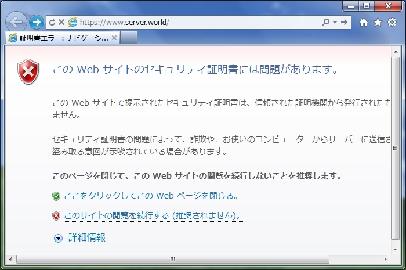This screenshot has width=406, height=270.
Task: Click the horizontal scrollbar thumb
Action: 173,259
